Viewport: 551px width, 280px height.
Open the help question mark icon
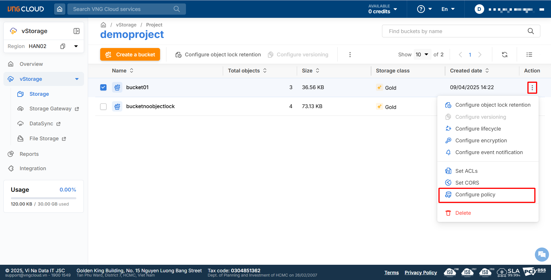tap(421, 9)
